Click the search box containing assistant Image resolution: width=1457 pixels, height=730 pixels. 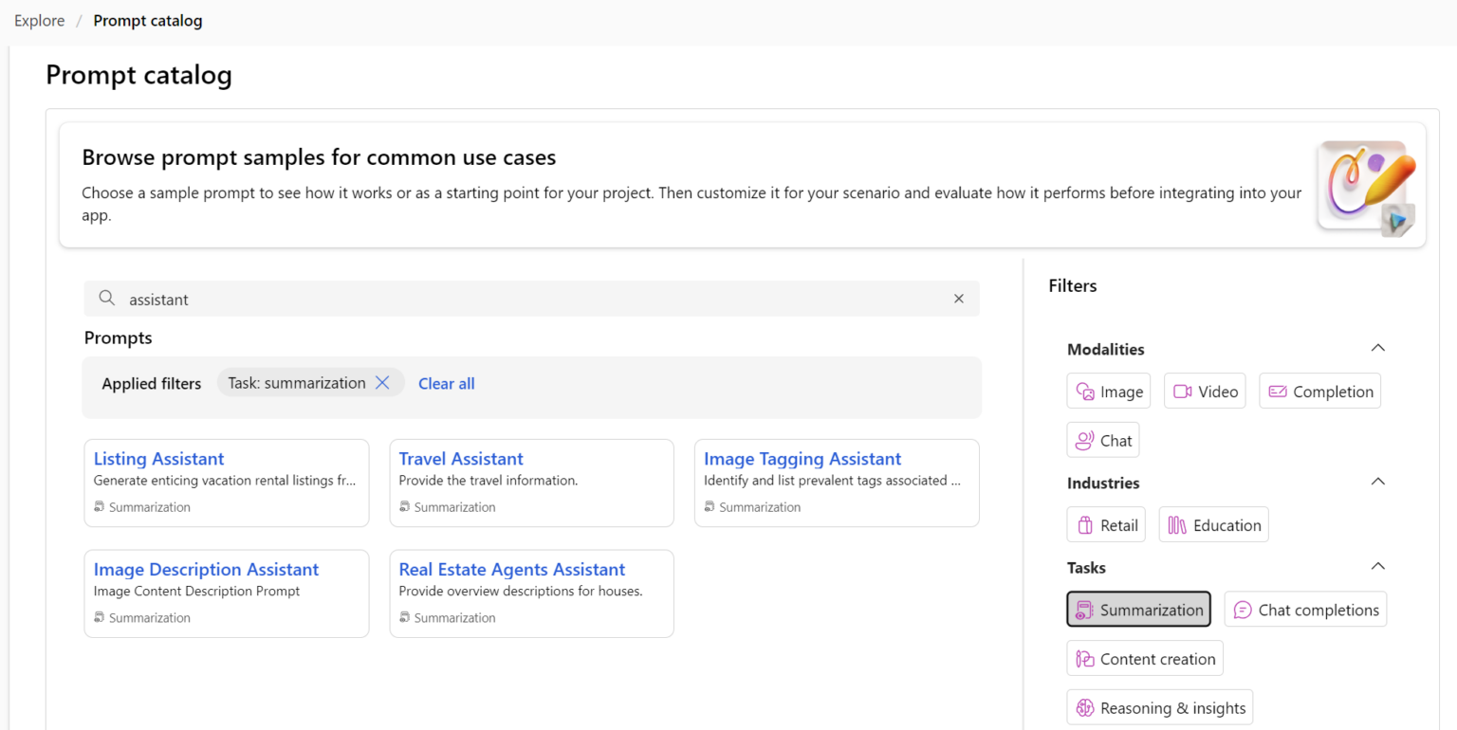tap(531, 299)
